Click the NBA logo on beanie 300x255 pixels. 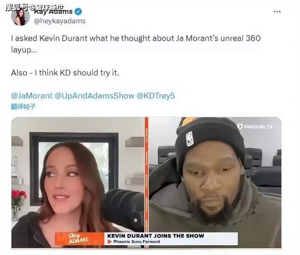click(x=189, y=139)
